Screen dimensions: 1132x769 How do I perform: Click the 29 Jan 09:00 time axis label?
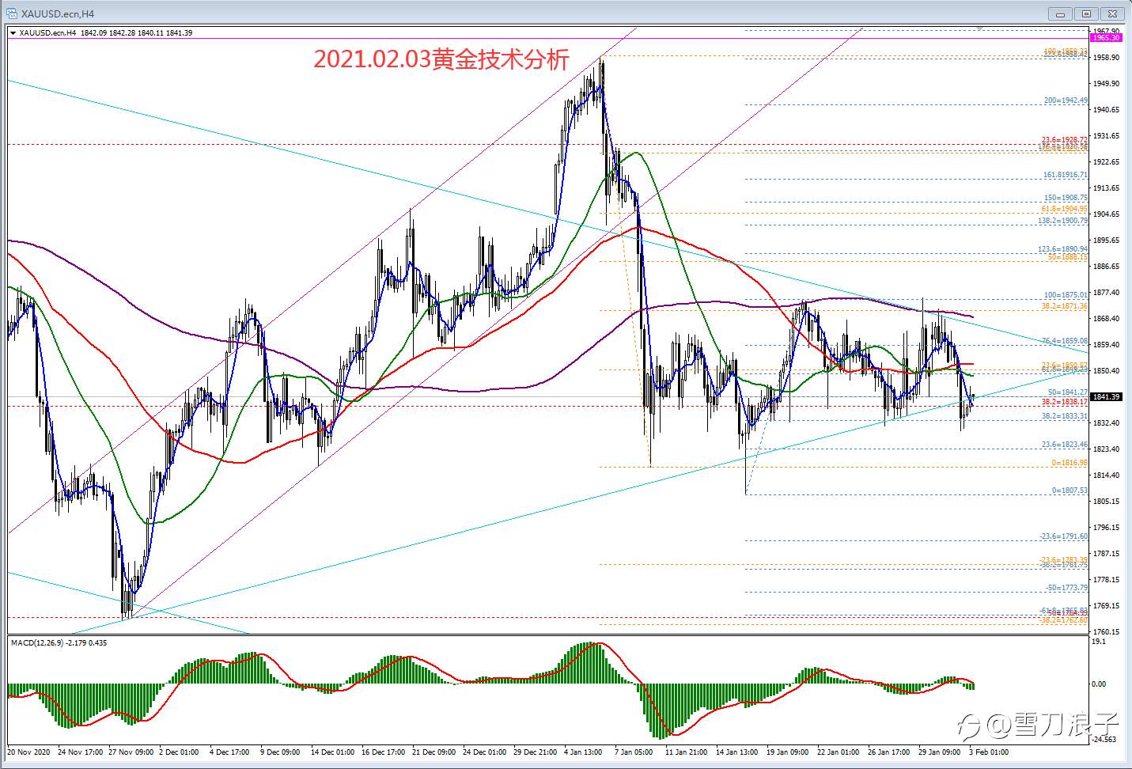tap(939, 752)
